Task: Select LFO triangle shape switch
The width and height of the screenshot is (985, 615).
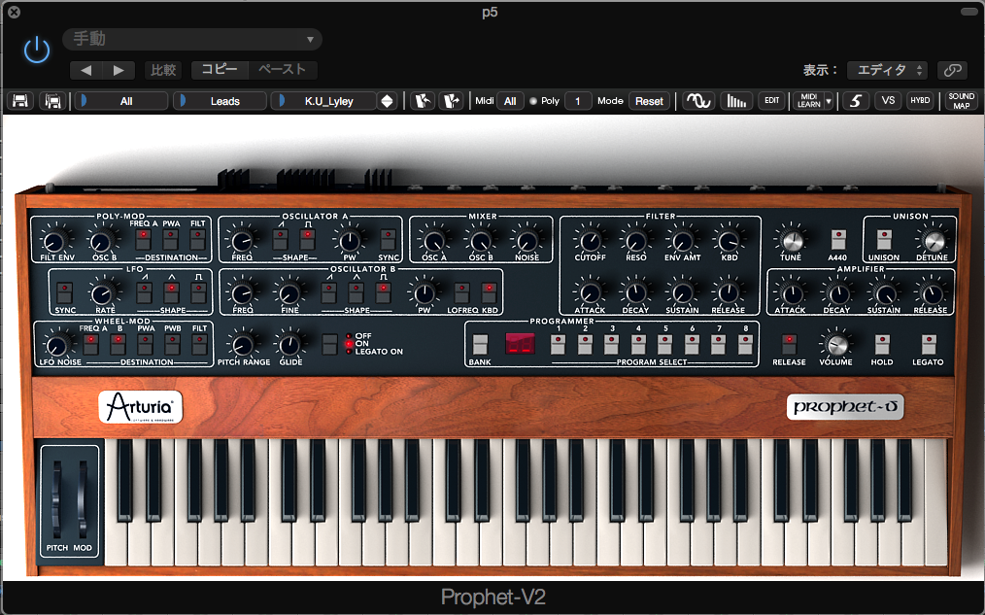Action: click(x=171, y=292)
